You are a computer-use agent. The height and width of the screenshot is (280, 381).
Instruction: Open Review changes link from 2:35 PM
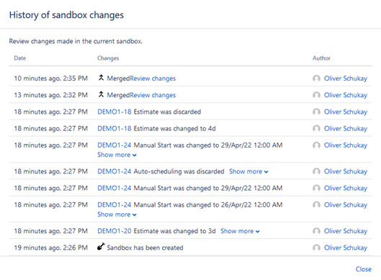(x=153, y=78)
